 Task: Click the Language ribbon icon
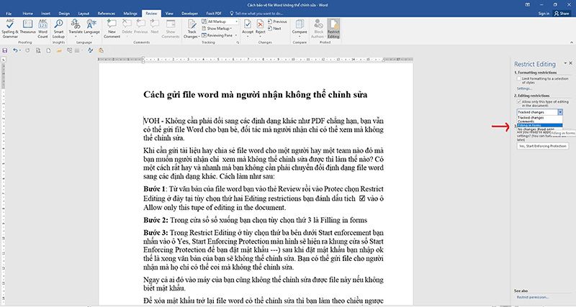point(92,29)
